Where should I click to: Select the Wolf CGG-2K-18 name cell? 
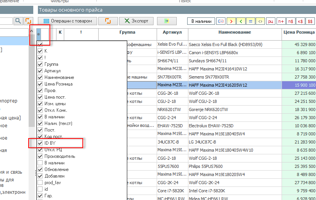coord(235,93)
